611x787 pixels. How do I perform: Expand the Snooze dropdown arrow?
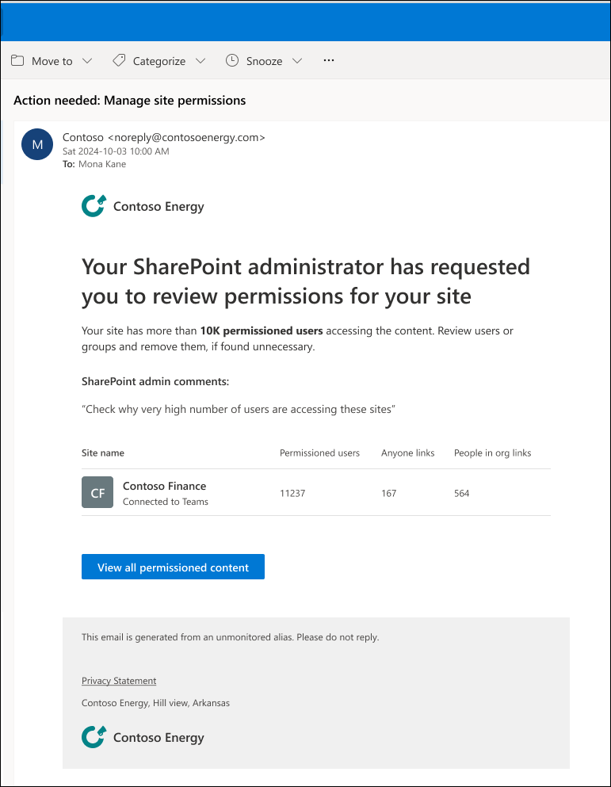(x=297, y=61)
